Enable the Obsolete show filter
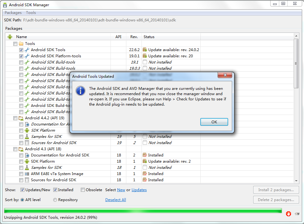Image resolution: width=304 pixels, height=224 pixels. pos(83,190)
